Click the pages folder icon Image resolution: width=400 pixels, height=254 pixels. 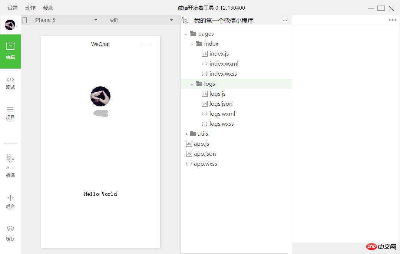pyautogui.click(x=193, y=34)
